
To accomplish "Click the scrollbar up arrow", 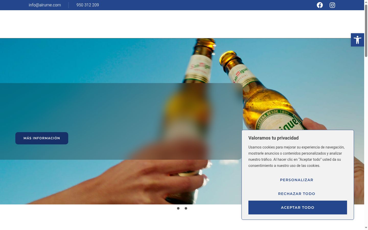I will click(x=366, y=2).
